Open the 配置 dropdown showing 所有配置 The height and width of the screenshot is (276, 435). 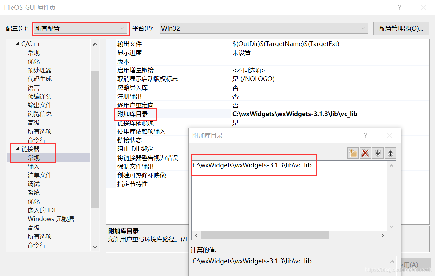(81, 29)
